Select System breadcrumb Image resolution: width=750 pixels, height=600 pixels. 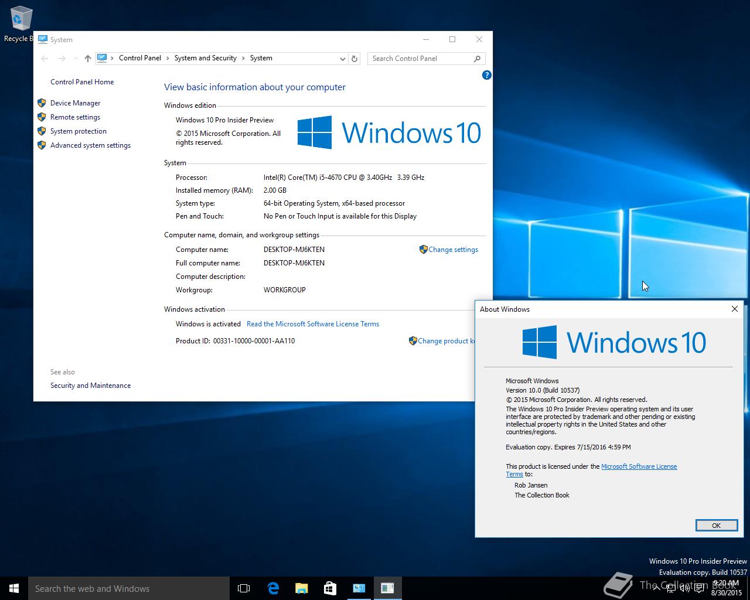click(x=261, y=58)
